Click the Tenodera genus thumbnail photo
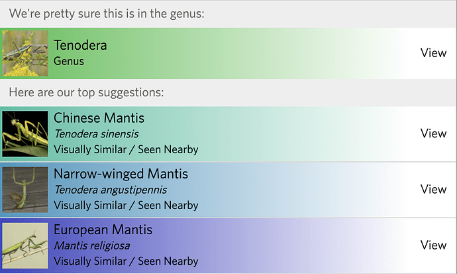The height and width of the screenshot is (274, 457). click(x=25, y=53)
